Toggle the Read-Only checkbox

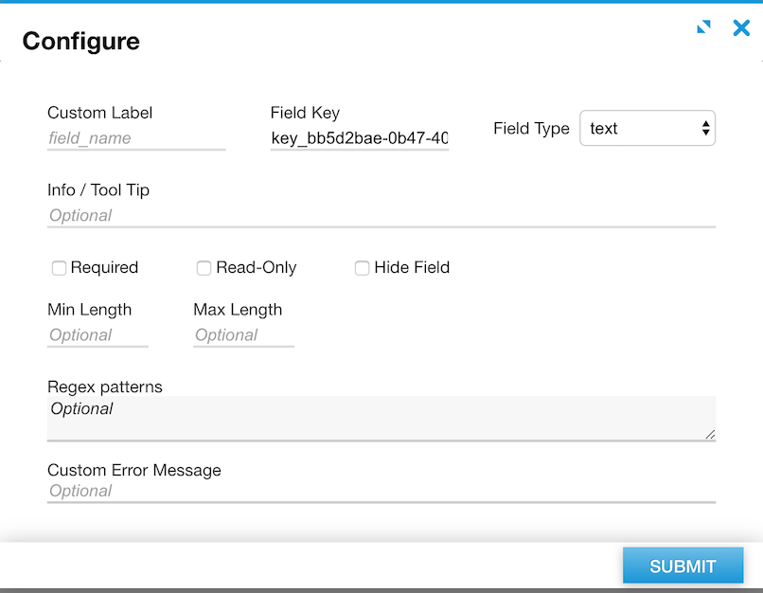pyautogui.click(x=204, y=268)
